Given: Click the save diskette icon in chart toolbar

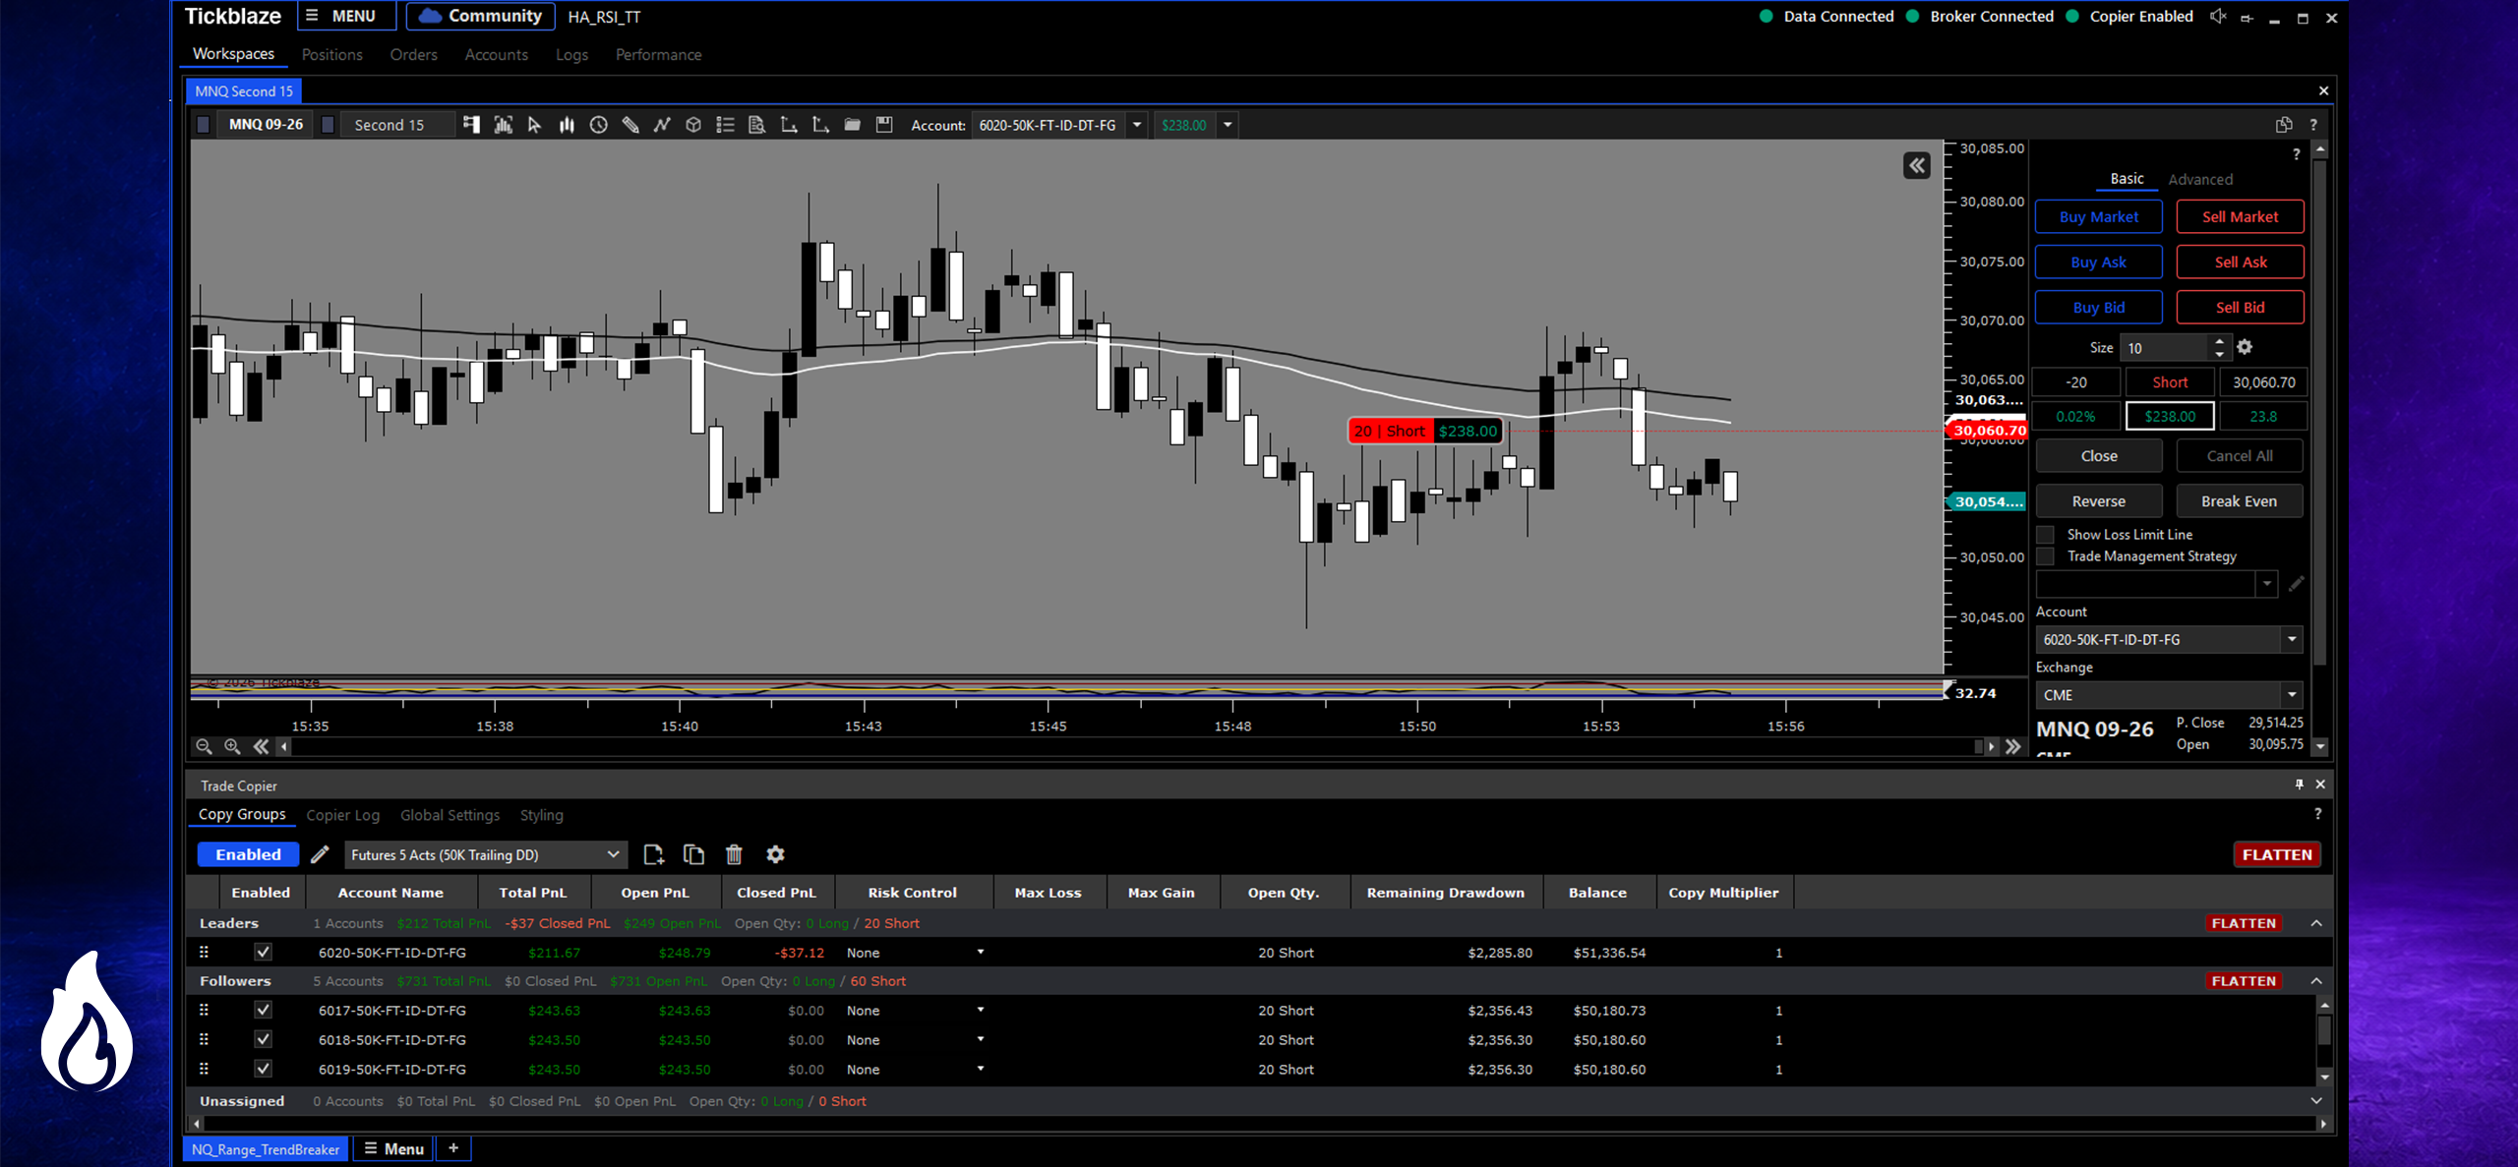Looking at the screenshot, I should (x=884, y=125).
